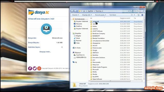Image resolution: width=164 pixels, height=92 pixels.
Task: Click the Twitter icon on dosya.tc page
Action: [35, 68]
